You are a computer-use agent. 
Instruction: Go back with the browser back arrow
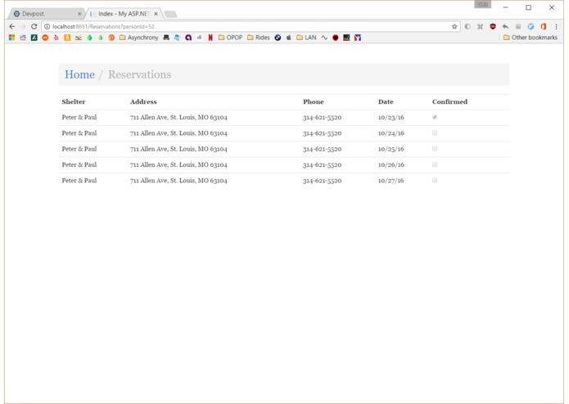(12, 26)
